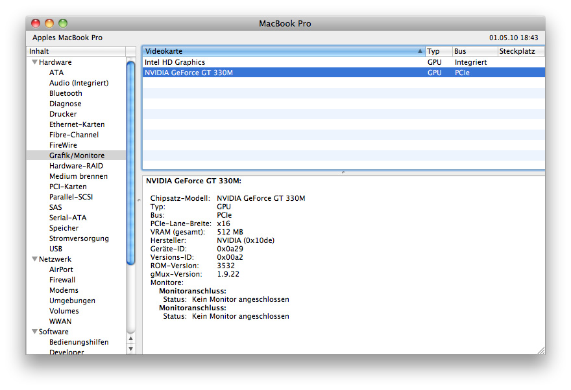Click the Versions-ID 0x00a2 value
Image resolution: width=571 pixels, height=390 pixels.
pos(230,257)
